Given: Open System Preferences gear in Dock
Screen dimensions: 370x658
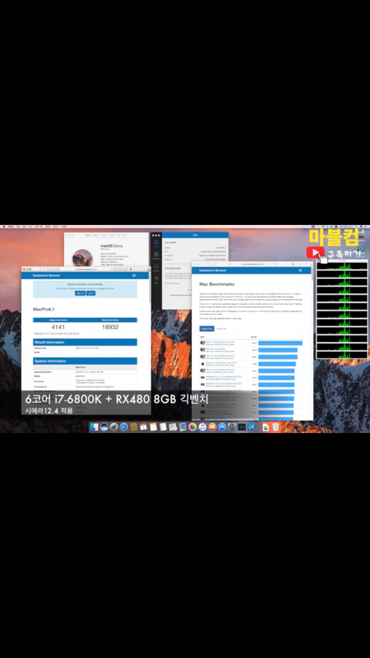Looking at the screenshot, I should (x=232, y=427).
